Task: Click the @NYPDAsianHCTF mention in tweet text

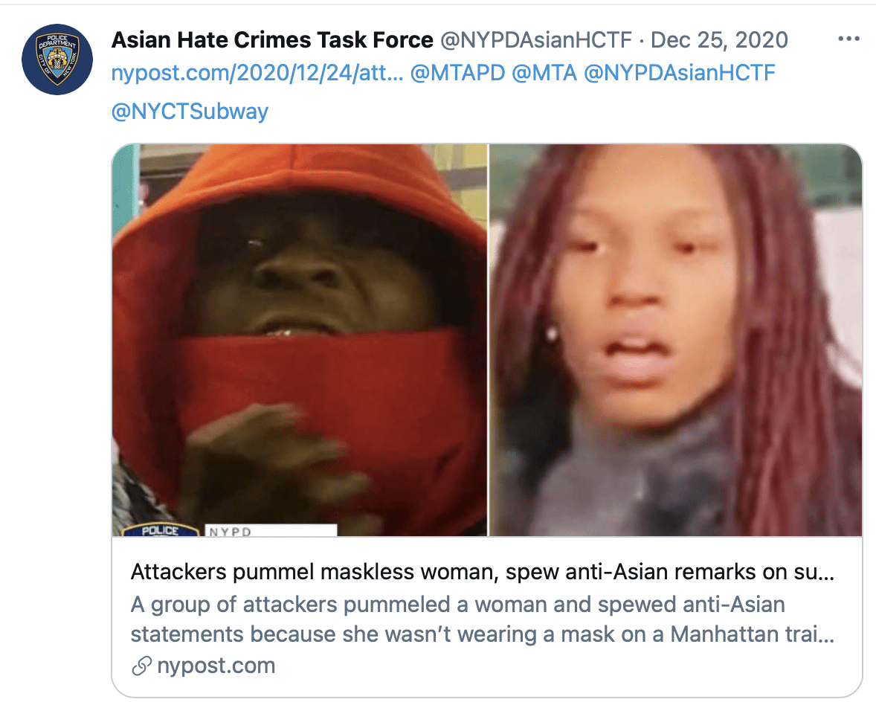Action: 680,73
